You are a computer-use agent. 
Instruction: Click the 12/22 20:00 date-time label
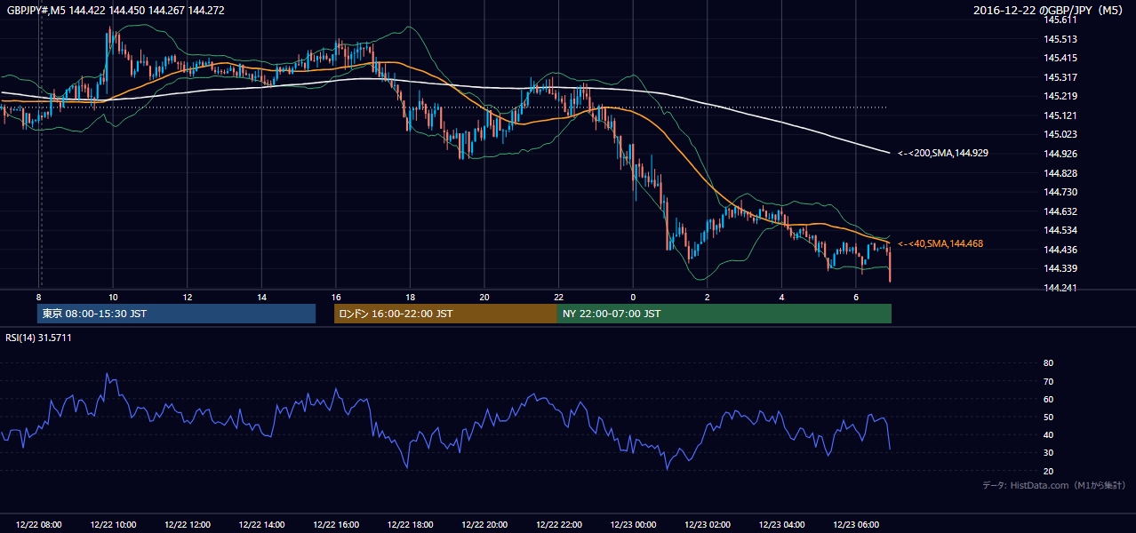484,525
